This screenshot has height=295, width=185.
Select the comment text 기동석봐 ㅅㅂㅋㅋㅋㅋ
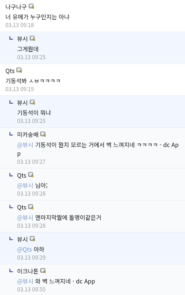click(x=33, y=81)
